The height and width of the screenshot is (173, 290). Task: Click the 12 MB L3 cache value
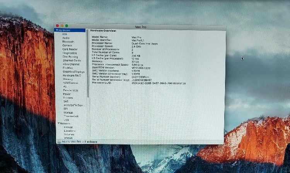pos(135,59)
